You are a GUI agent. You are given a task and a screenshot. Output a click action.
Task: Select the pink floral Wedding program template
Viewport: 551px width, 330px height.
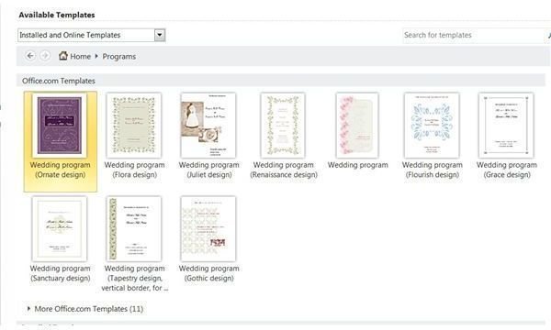tap(357, 131)
